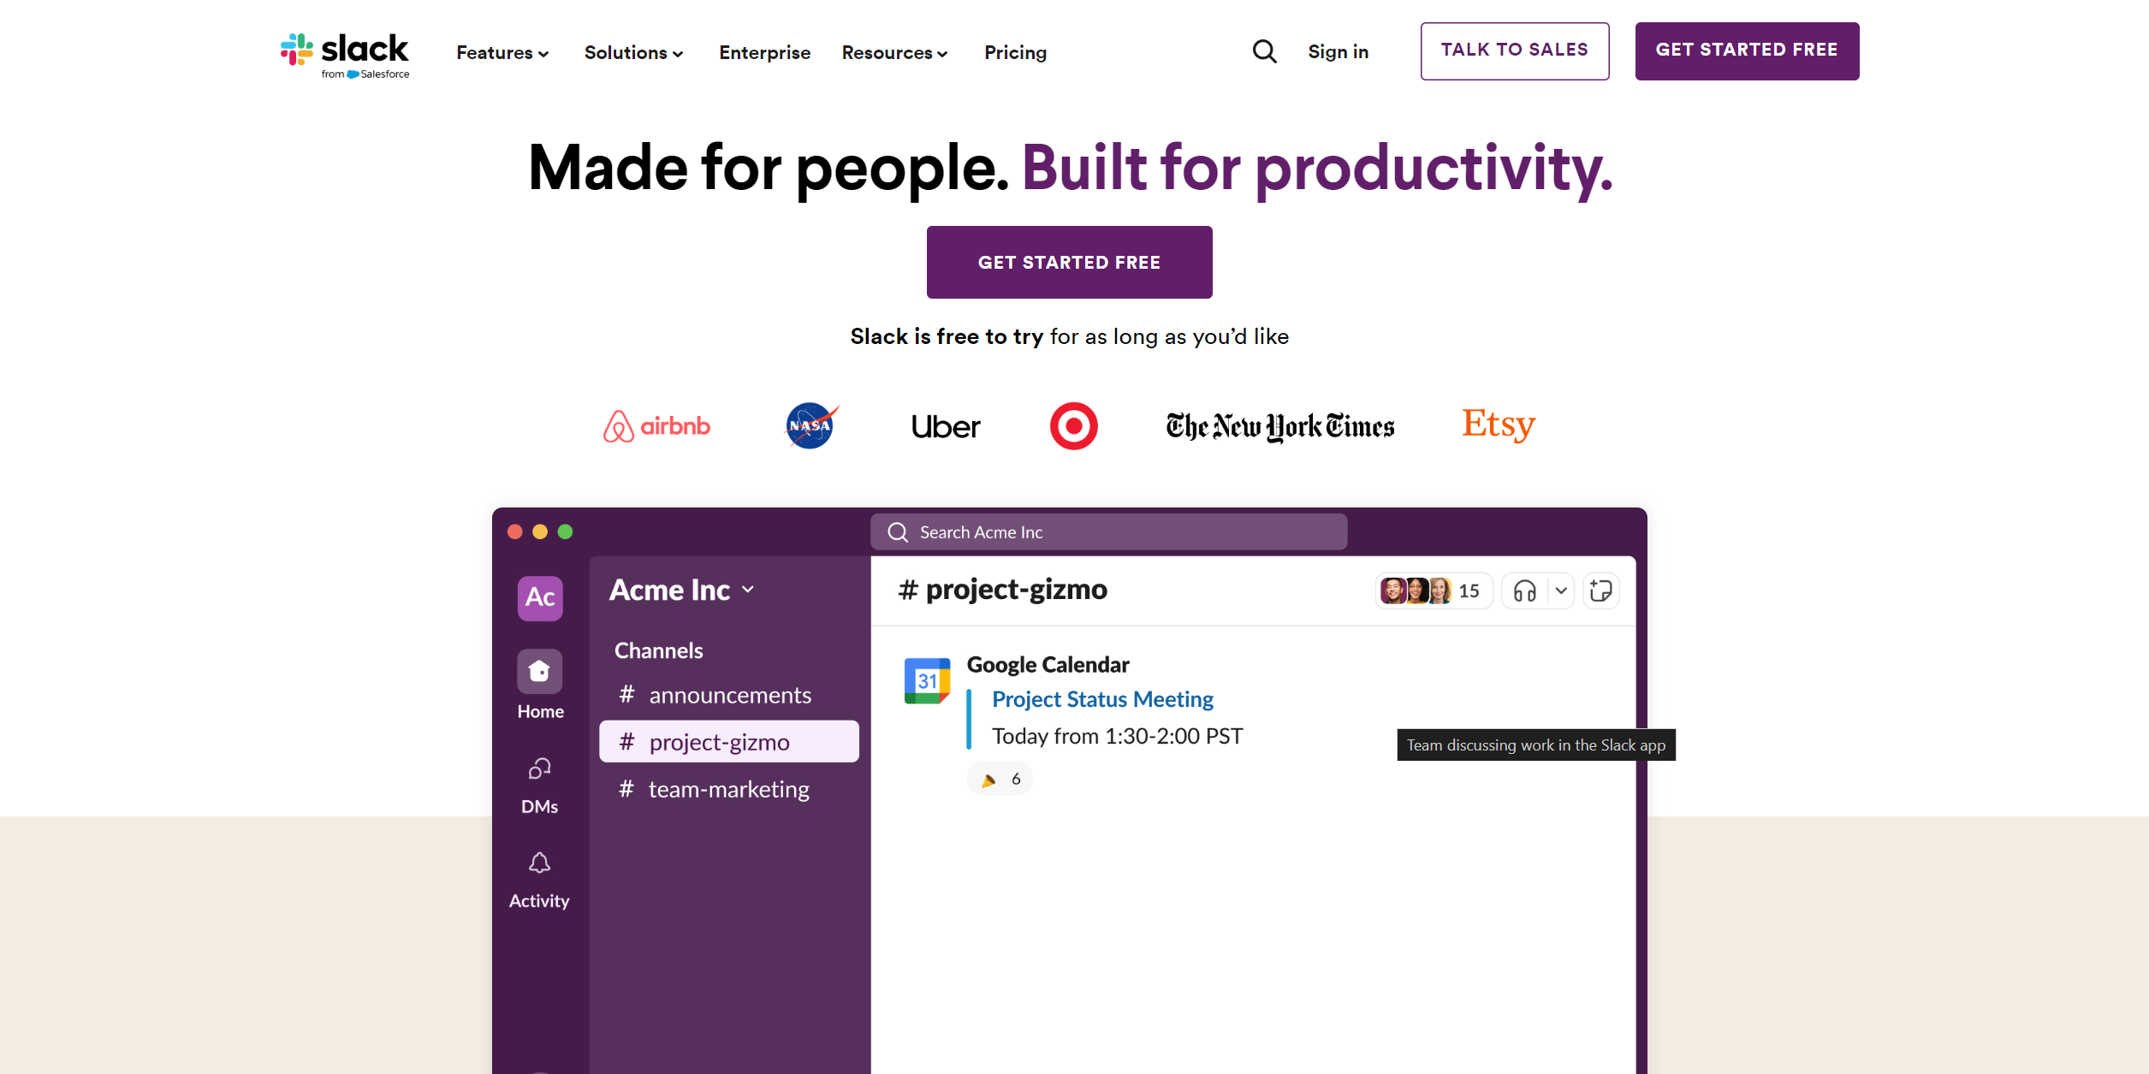2149x1074 pixels.
Task: Open the Pricing page
Action: (x=1015, y=53)
